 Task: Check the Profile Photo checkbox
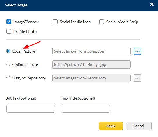(9, 31)
